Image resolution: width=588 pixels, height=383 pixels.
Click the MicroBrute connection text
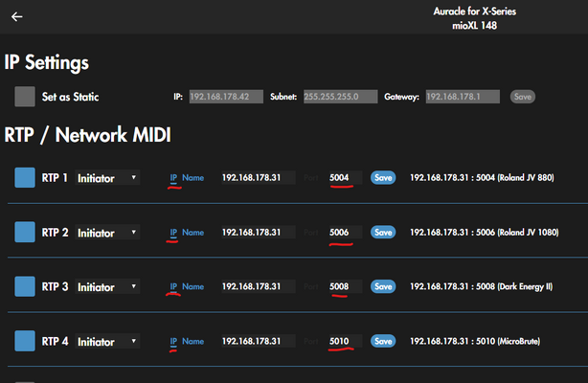[x=475, y=341]
